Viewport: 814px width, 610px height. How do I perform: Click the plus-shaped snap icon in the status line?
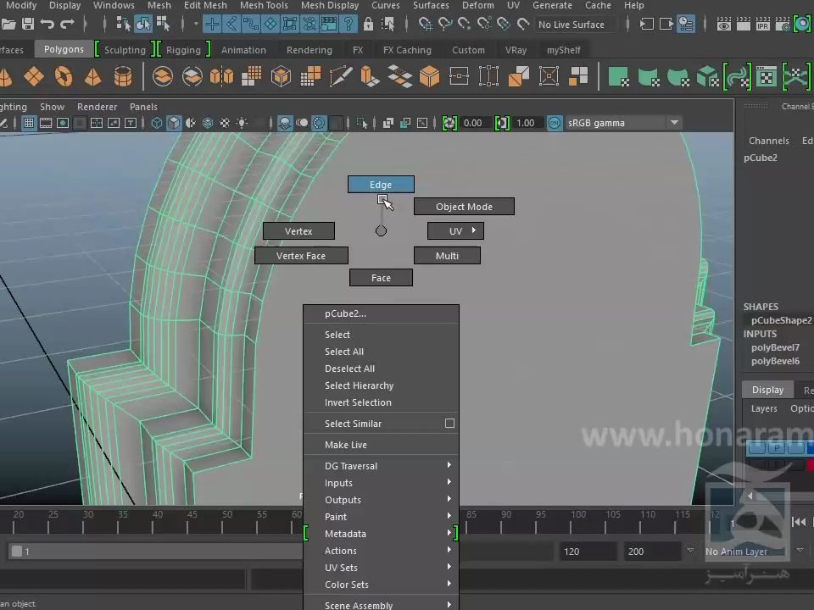[x=212, y=24]
